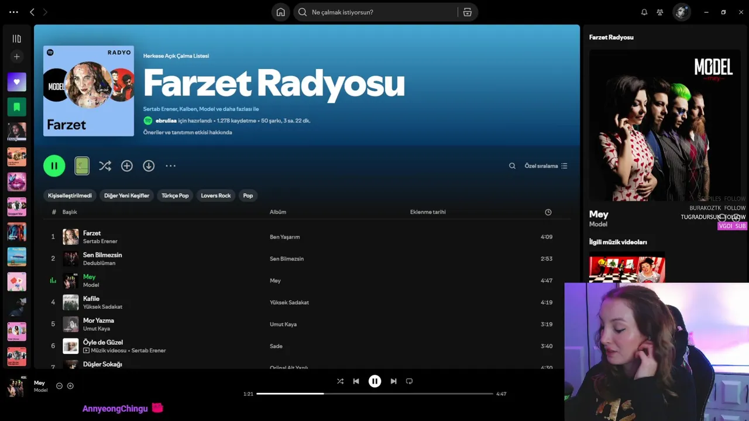Sort by Eklenme tarihi column header
749x421 pixels.
tap(428, 212)
